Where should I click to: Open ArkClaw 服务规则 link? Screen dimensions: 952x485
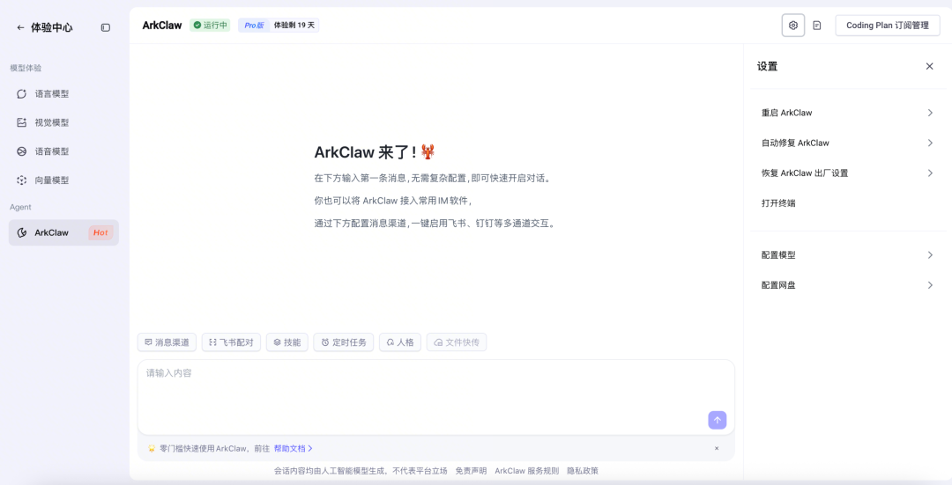pyautogui.click(x=527, y=470)
